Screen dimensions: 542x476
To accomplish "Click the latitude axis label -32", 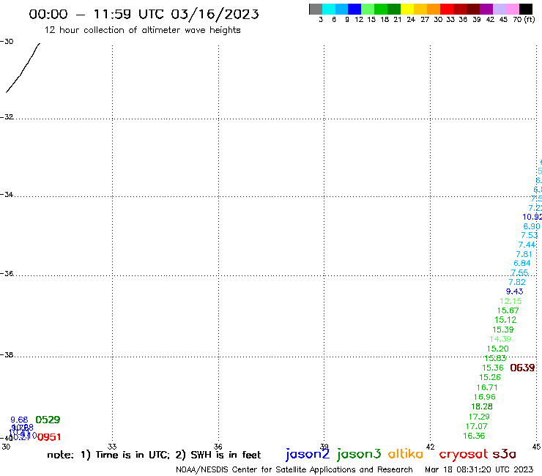I will click(x=7, y=117).
